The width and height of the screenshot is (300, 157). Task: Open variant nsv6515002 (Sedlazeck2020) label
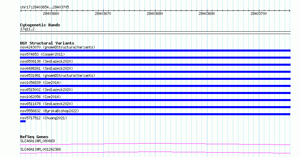tap(47, 90)
